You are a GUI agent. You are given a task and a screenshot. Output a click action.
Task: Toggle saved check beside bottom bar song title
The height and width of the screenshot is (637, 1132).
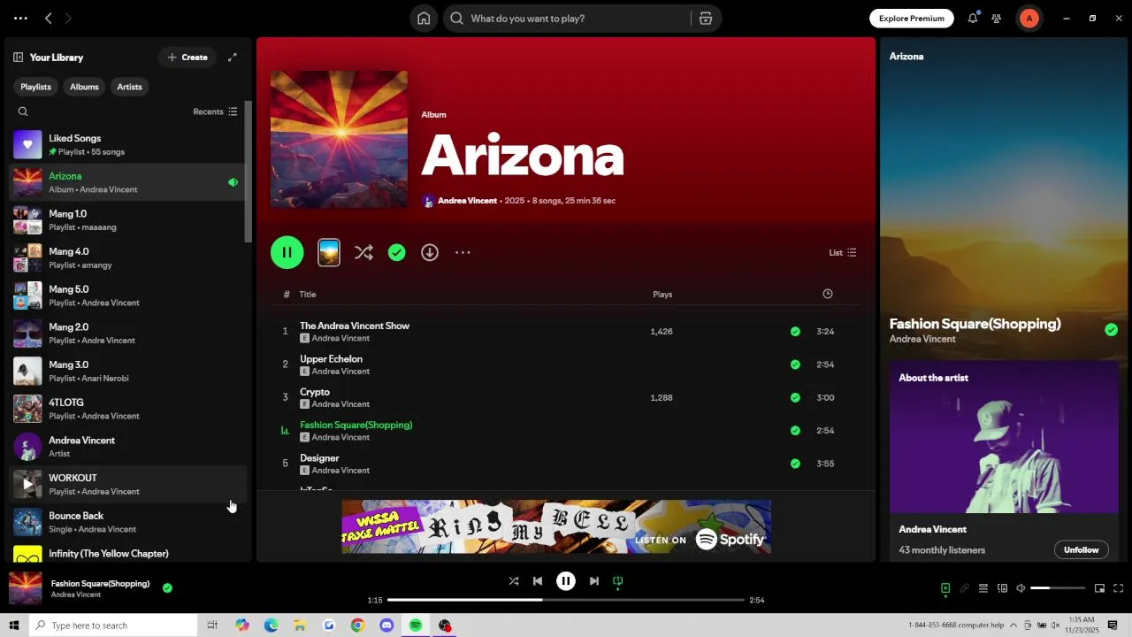click(167, 587)
